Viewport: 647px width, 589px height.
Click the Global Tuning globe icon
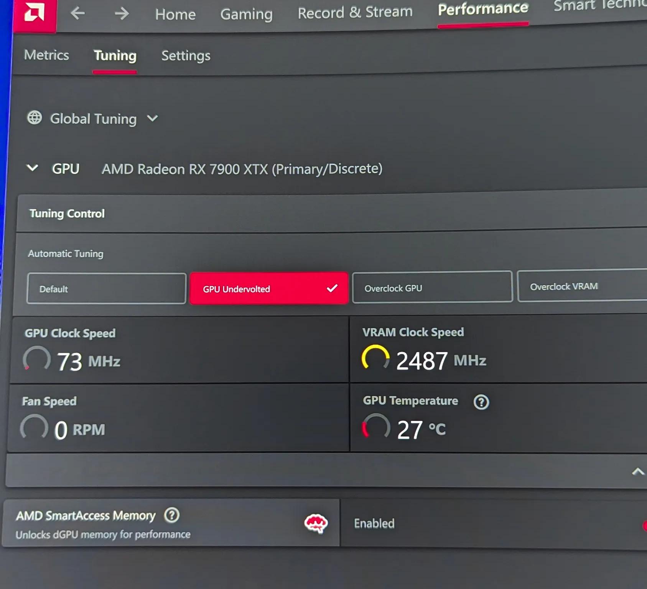point(35,118)
